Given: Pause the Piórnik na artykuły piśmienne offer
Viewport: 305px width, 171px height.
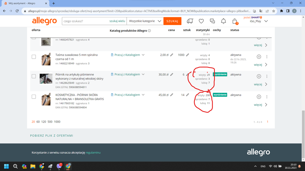Looking at the screenshot, I should (259, 76).
